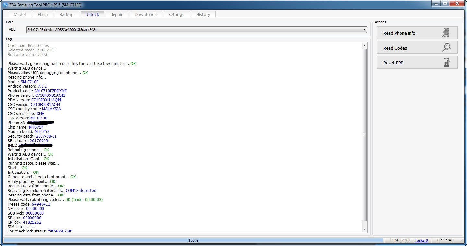Click the Read Codes button

[x=417, y=48]
